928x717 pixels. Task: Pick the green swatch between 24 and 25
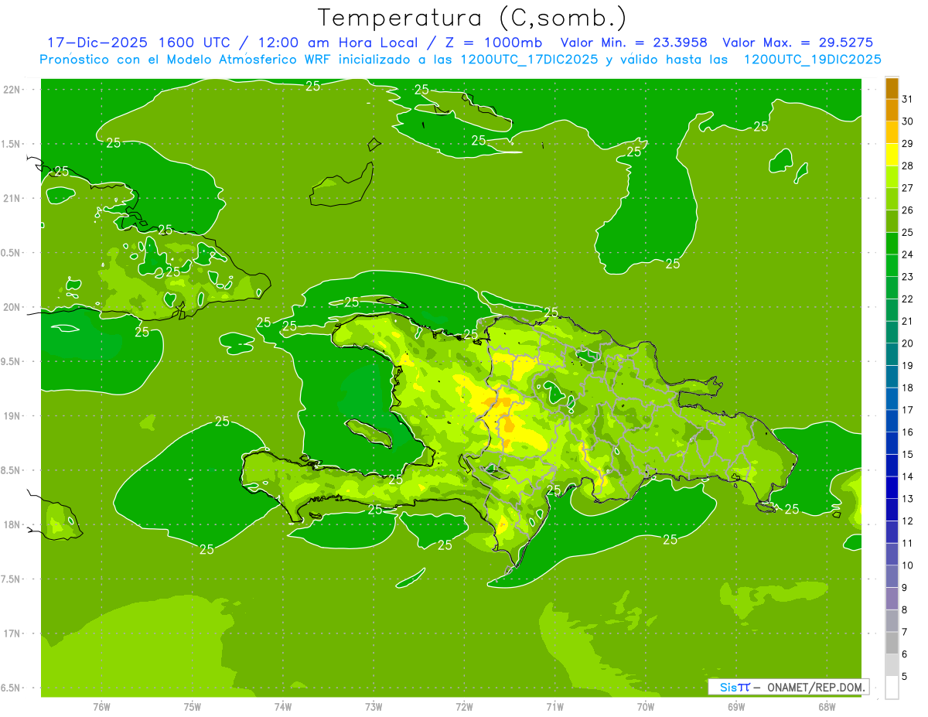pos(892,243)
